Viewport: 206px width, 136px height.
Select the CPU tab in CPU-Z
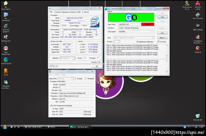tap(51, 12)
